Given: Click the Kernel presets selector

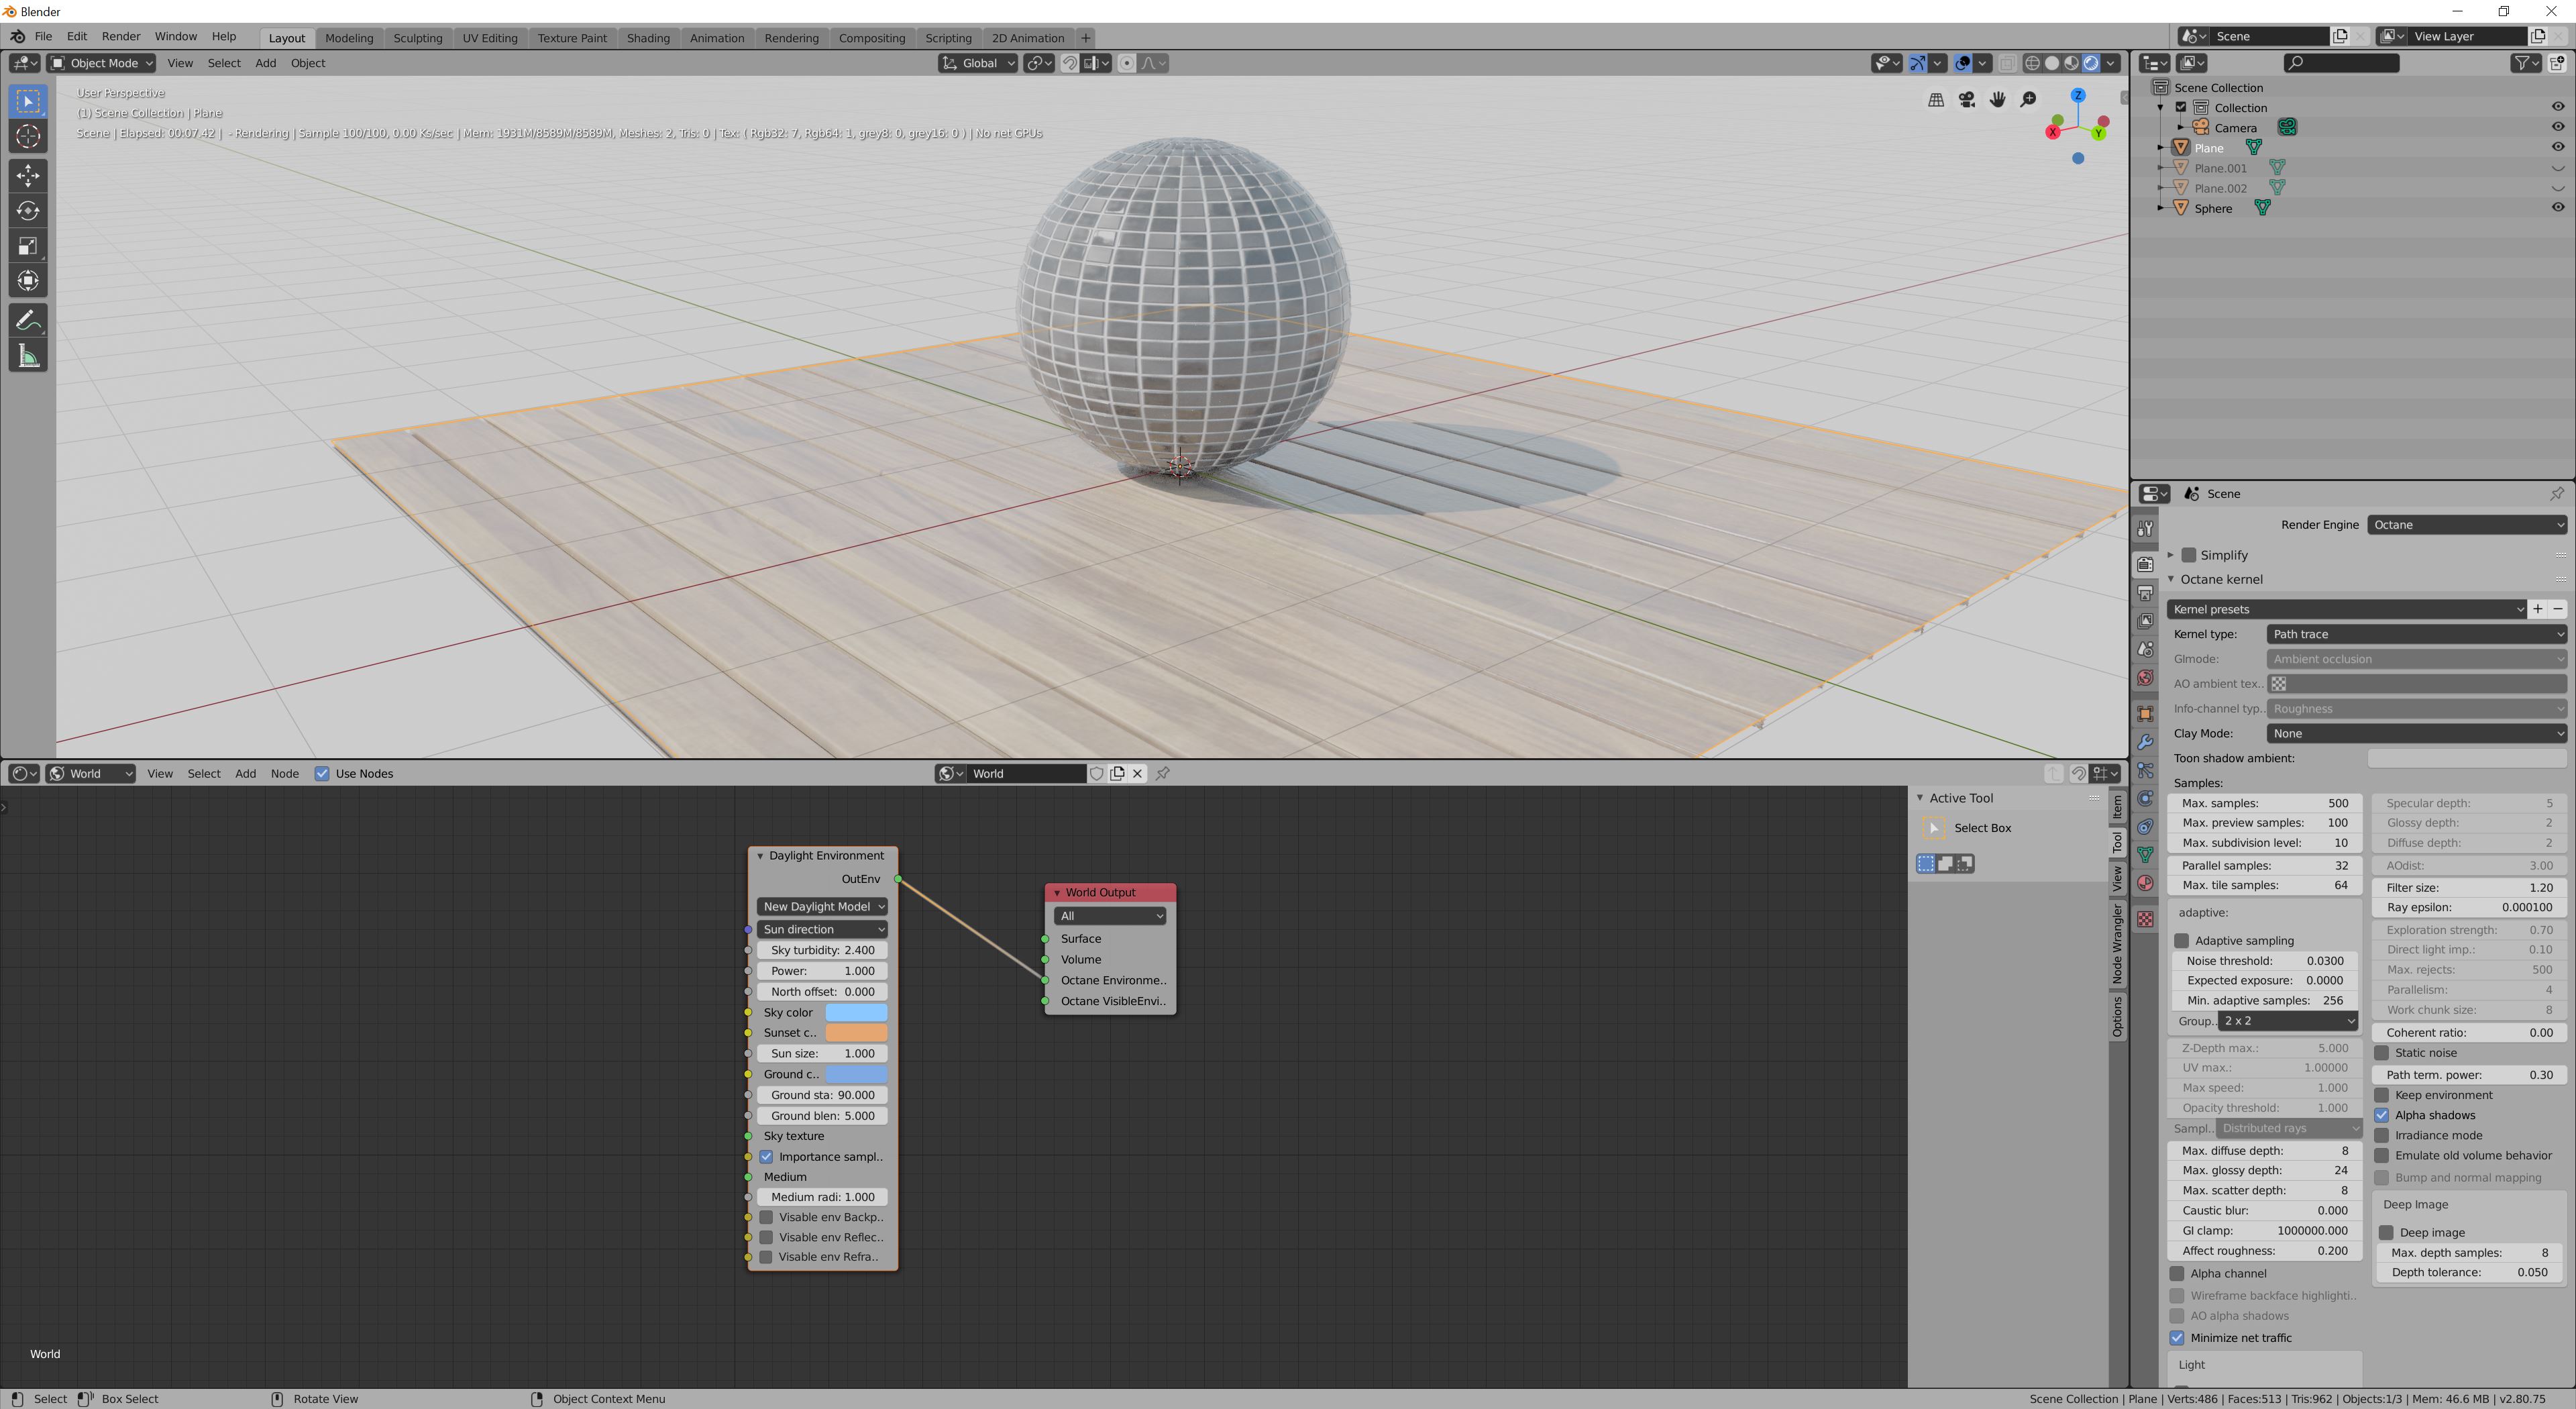Looking at the screenshot, I should pos(2345,609).
